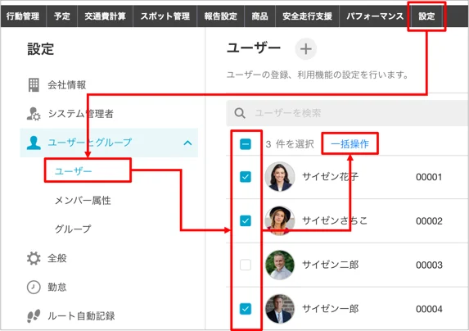This screenshot has width=469, height=331.
Task: Uncheck サイゼン一郎 checkbox
Action: (x=246, y=309)
